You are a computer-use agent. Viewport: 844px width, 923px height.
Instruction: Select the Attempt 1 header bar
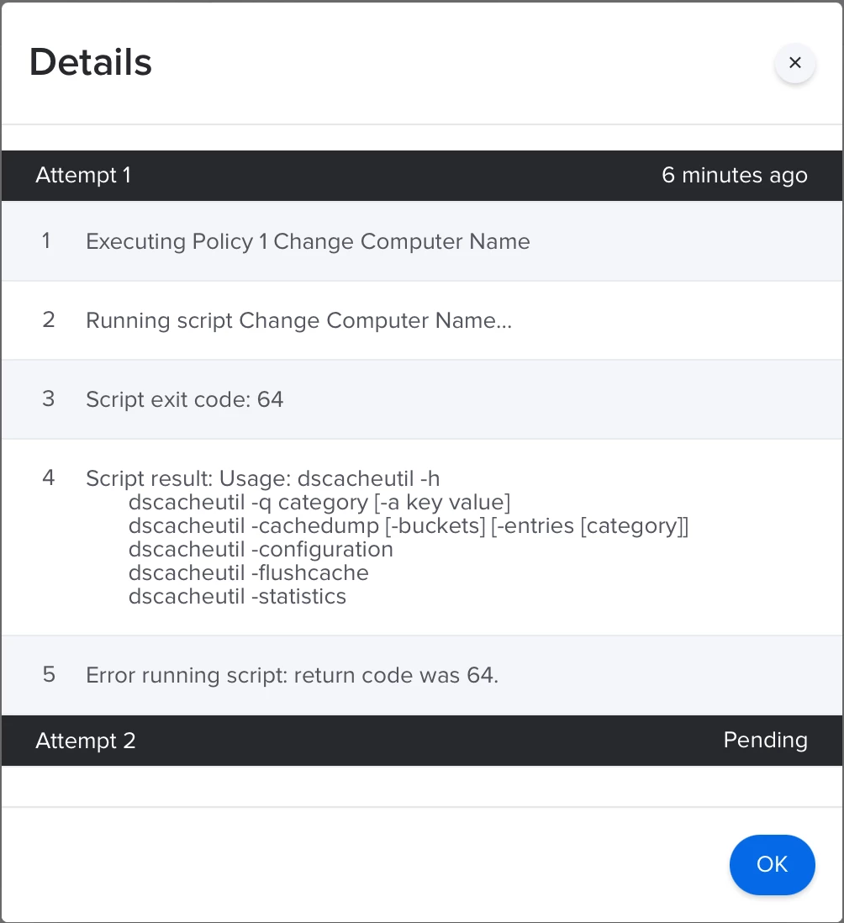422,176
